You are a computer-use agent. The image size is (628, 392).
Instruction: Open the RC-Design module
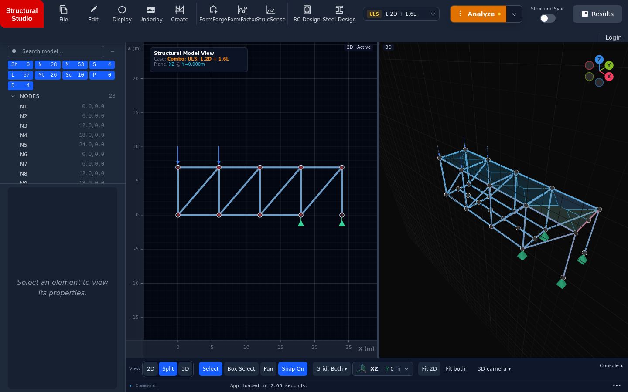tap(307, 14)
